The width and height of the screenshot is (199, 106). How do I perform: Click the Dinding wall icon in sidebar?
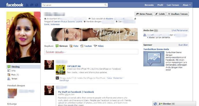click(x=9, y=67)
